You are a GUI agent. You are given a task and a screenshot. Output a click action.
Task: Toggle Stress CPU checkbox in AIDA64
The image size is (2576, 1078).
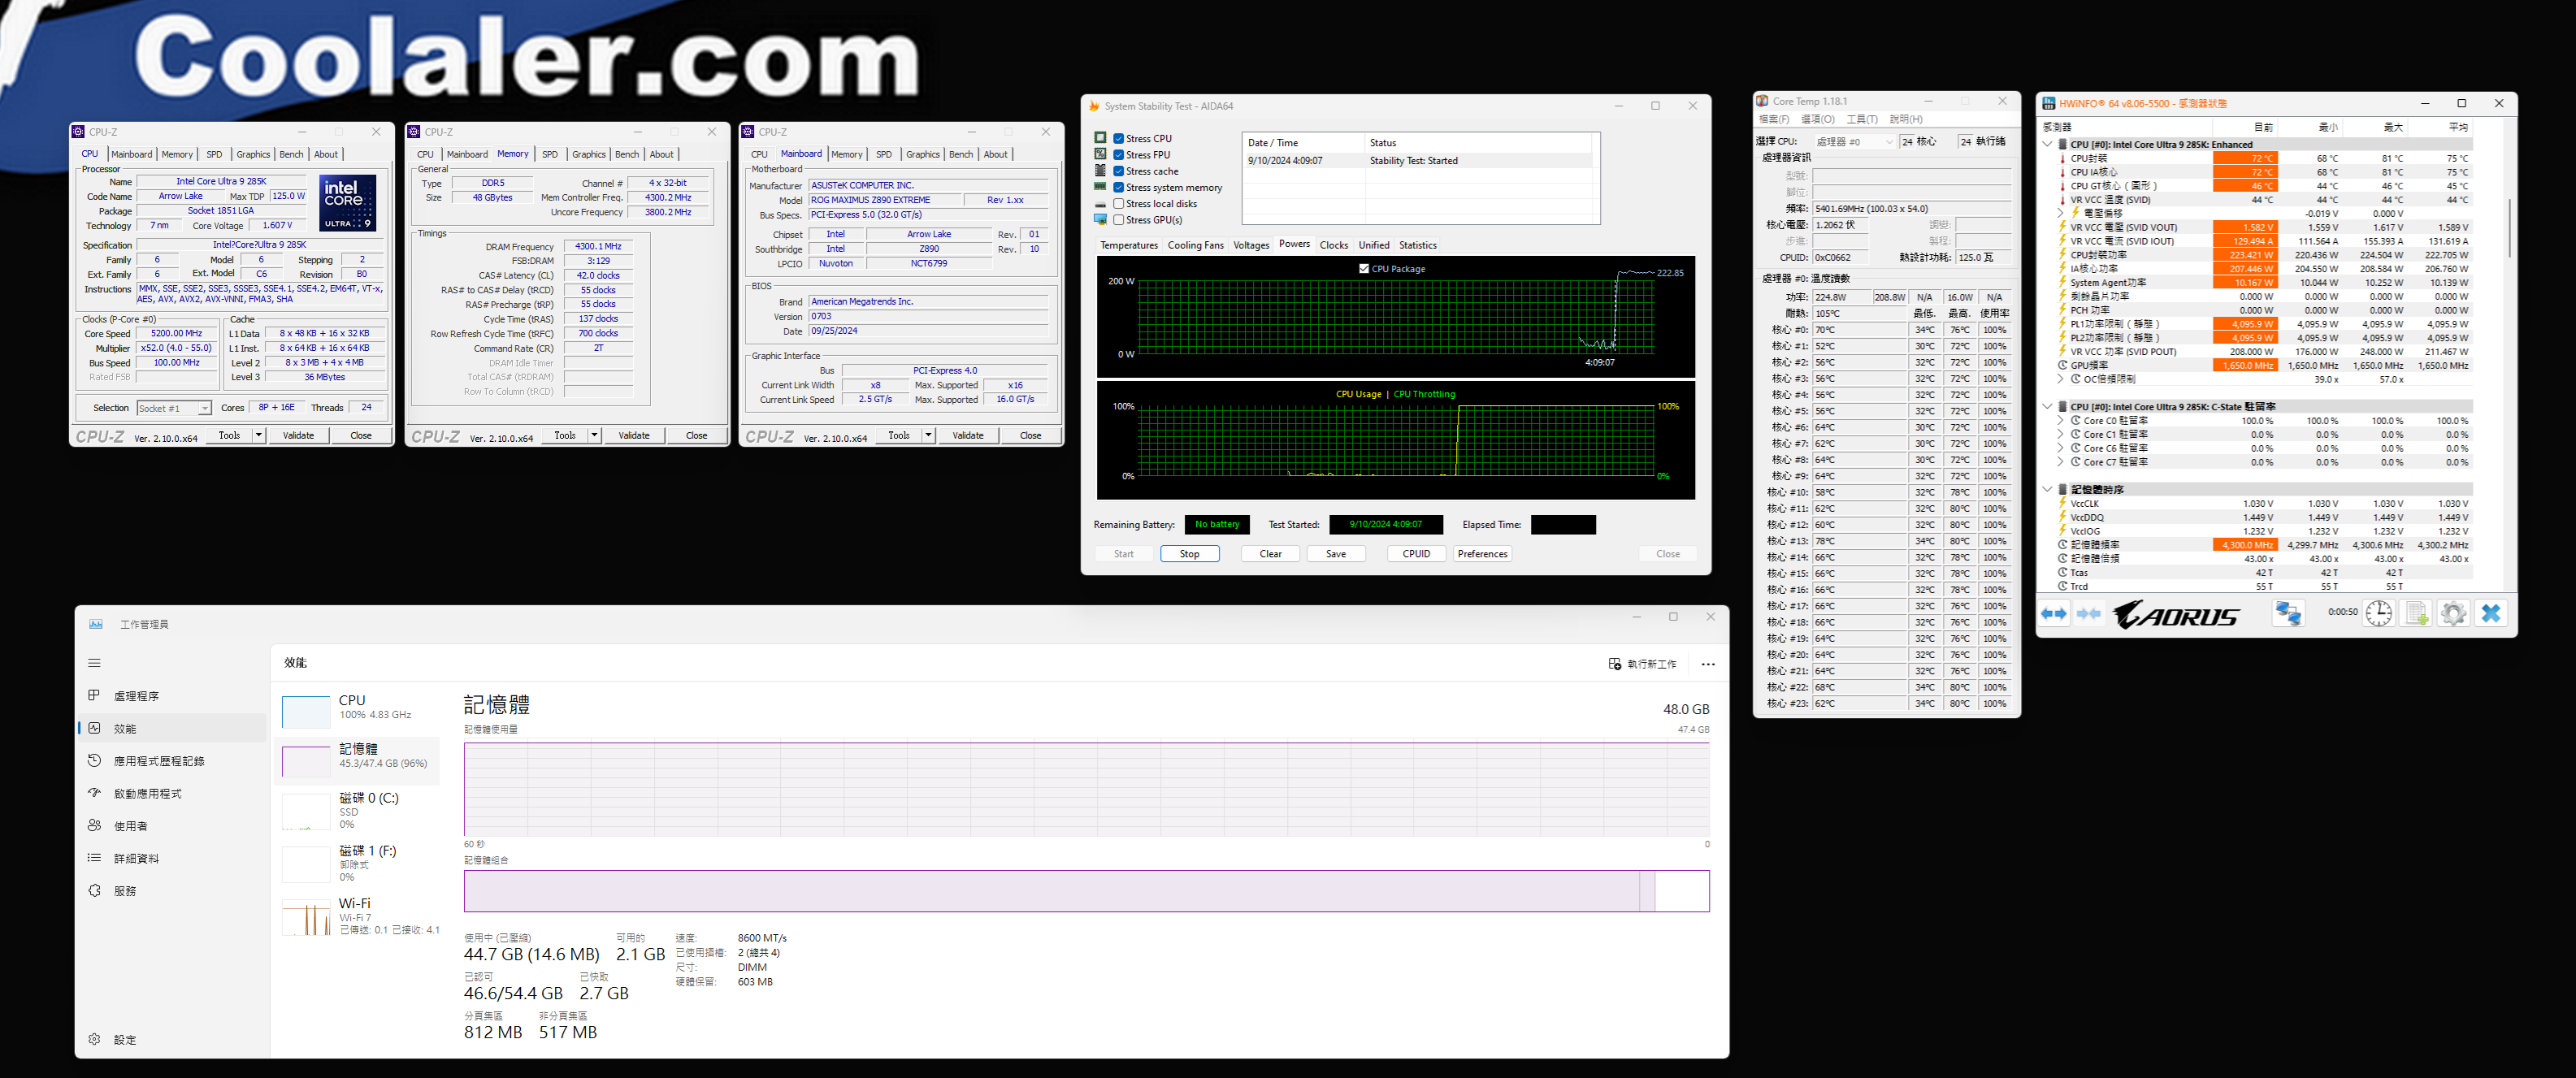(x=1119, y=139)
